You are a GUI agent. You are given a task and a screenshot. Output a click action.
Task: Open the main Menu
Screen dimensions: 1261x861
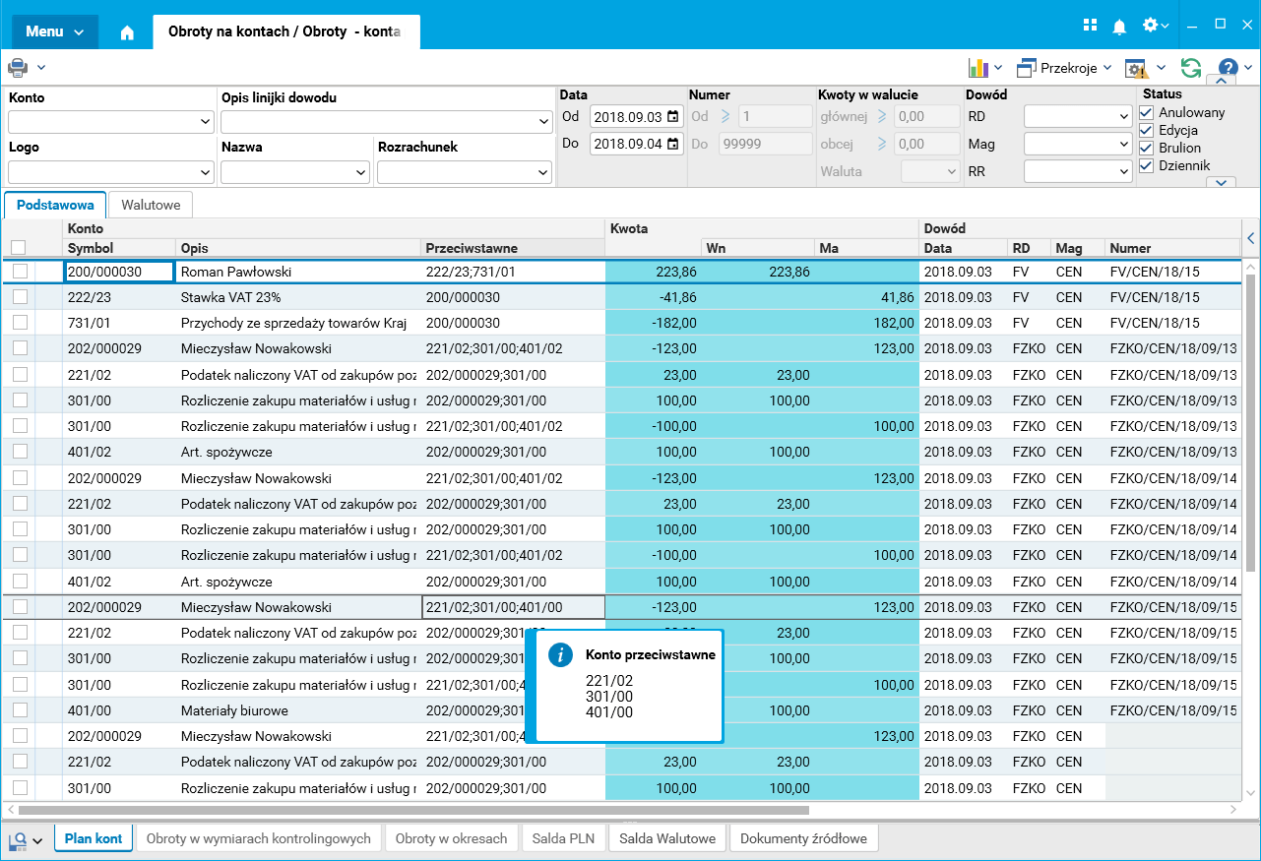(54, 31)
